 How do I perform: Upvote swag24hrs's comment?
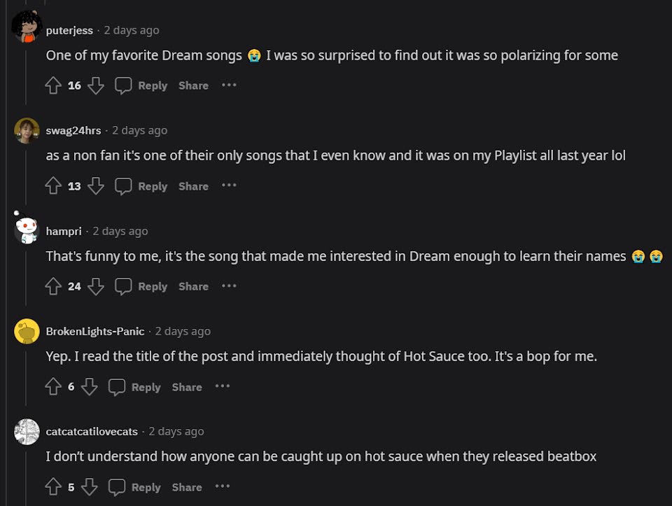[x=53, y=186]
